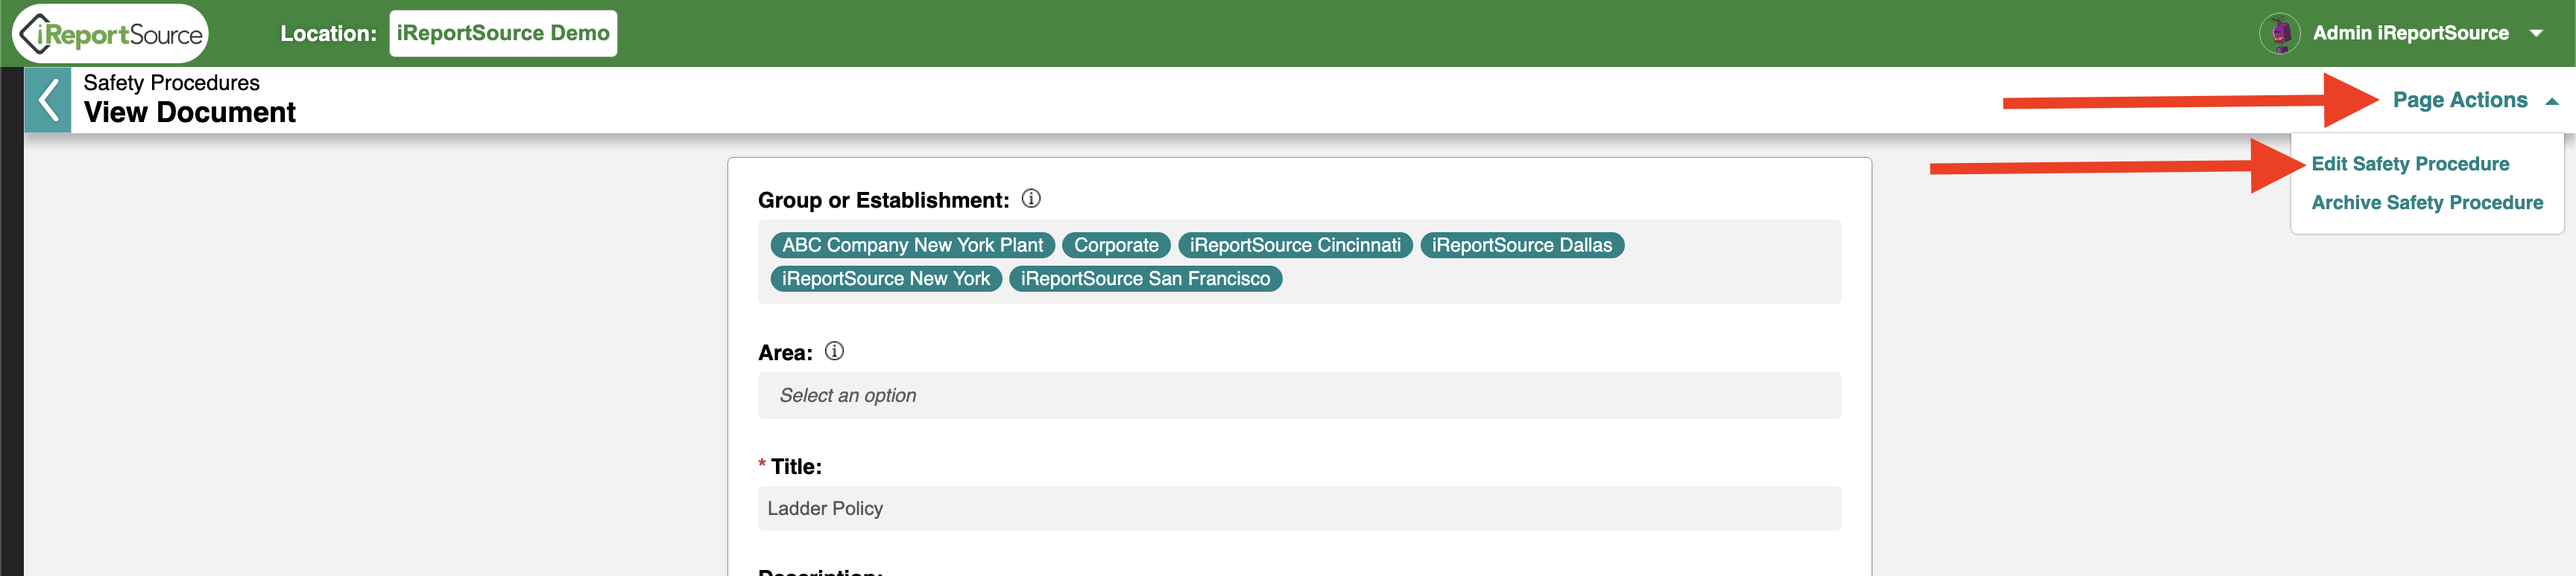This screenshot has width=2576, height=576.
Task: Open the iReportSource Demo location selector
Action: click(503, 34)
